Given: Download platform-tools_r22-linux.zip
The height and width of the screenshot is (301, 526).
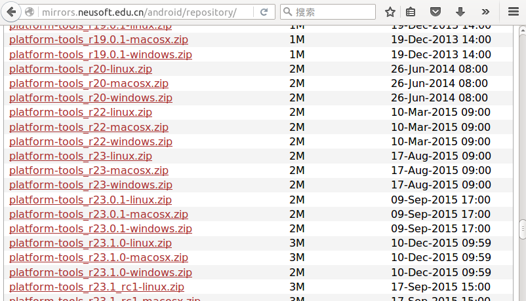Looking at the screenshot, I should pyautogui.click(x=81, y=112).
